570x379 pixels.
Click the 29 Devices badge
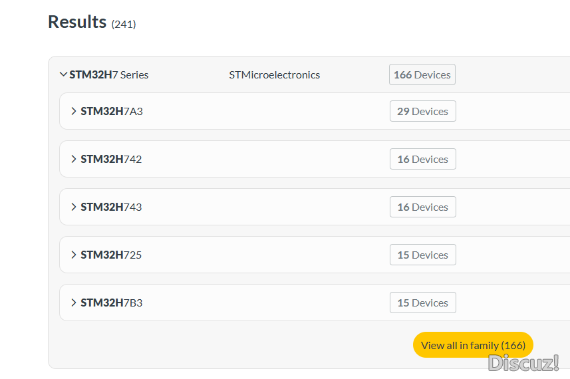coord(423,111)
